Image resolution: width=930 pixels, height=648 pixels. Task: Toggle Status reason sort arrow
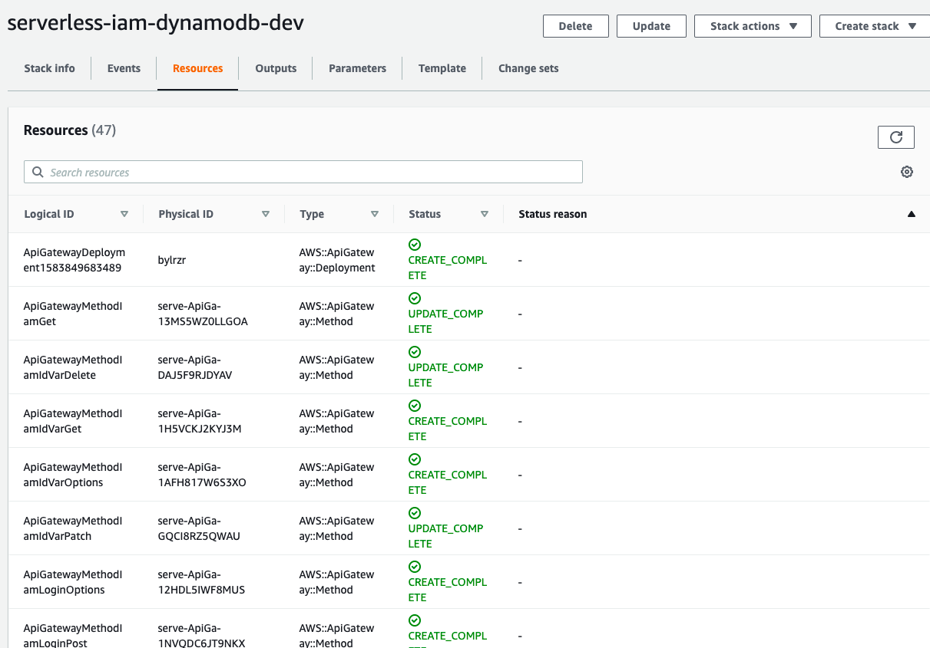pos(912,214)
